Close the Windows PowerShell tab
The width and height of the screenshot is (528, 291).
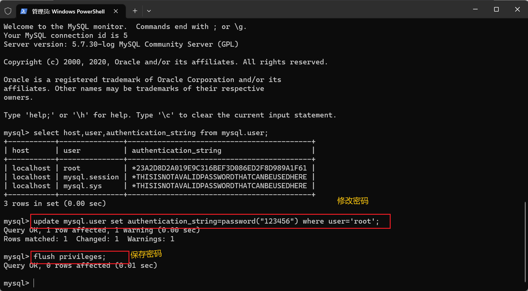click(116, 11)
